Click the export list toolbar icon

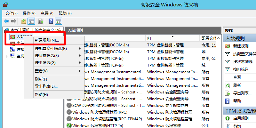41,21
